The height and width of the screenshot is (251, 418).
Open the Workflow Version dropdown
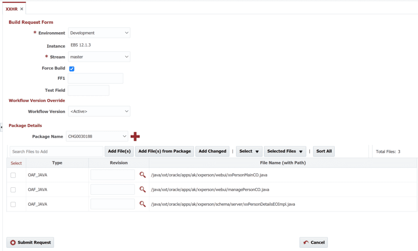coord(99,111)
